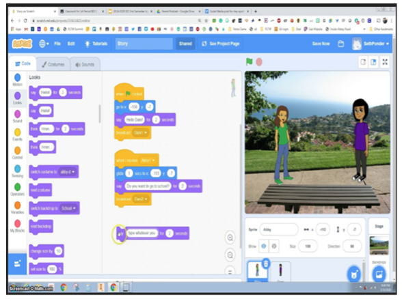Open the Operators block category
The width and height of the screenshot is (402, 303).
pyautogui.click(x=18, y=190)
